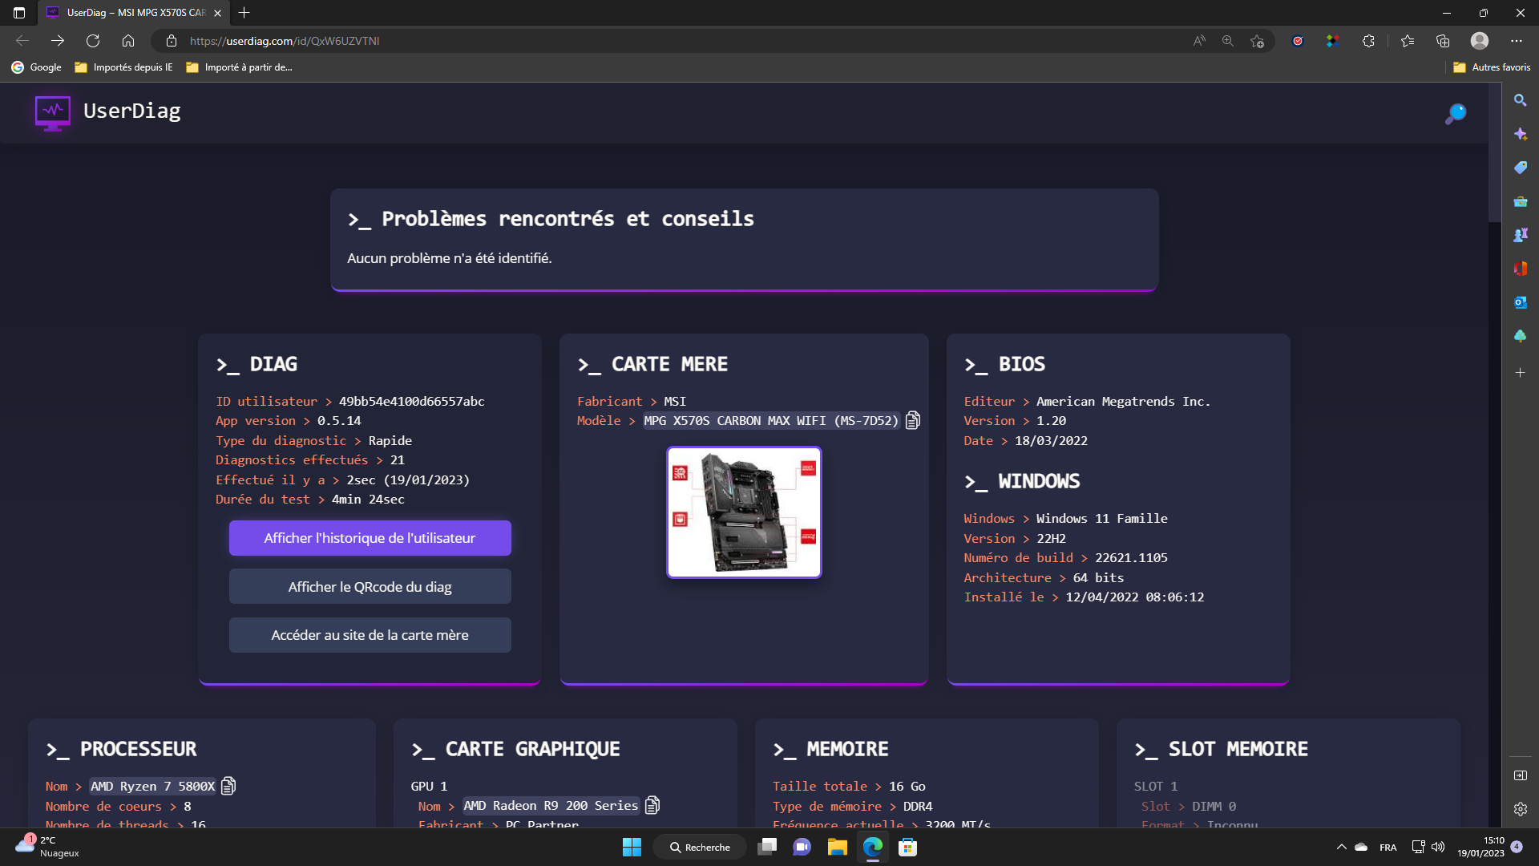The width and height of the screenshot is (1539, 866).
Task: Click the Windows 11 Famille text
Action: [x=1101, y=519]
